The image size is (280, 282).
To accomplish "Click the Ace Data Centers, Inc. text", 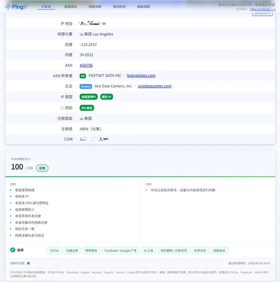I will [114, 86].
